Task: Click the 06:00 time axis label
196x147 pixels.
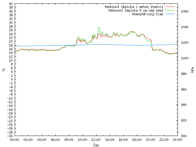Action: 55,140
